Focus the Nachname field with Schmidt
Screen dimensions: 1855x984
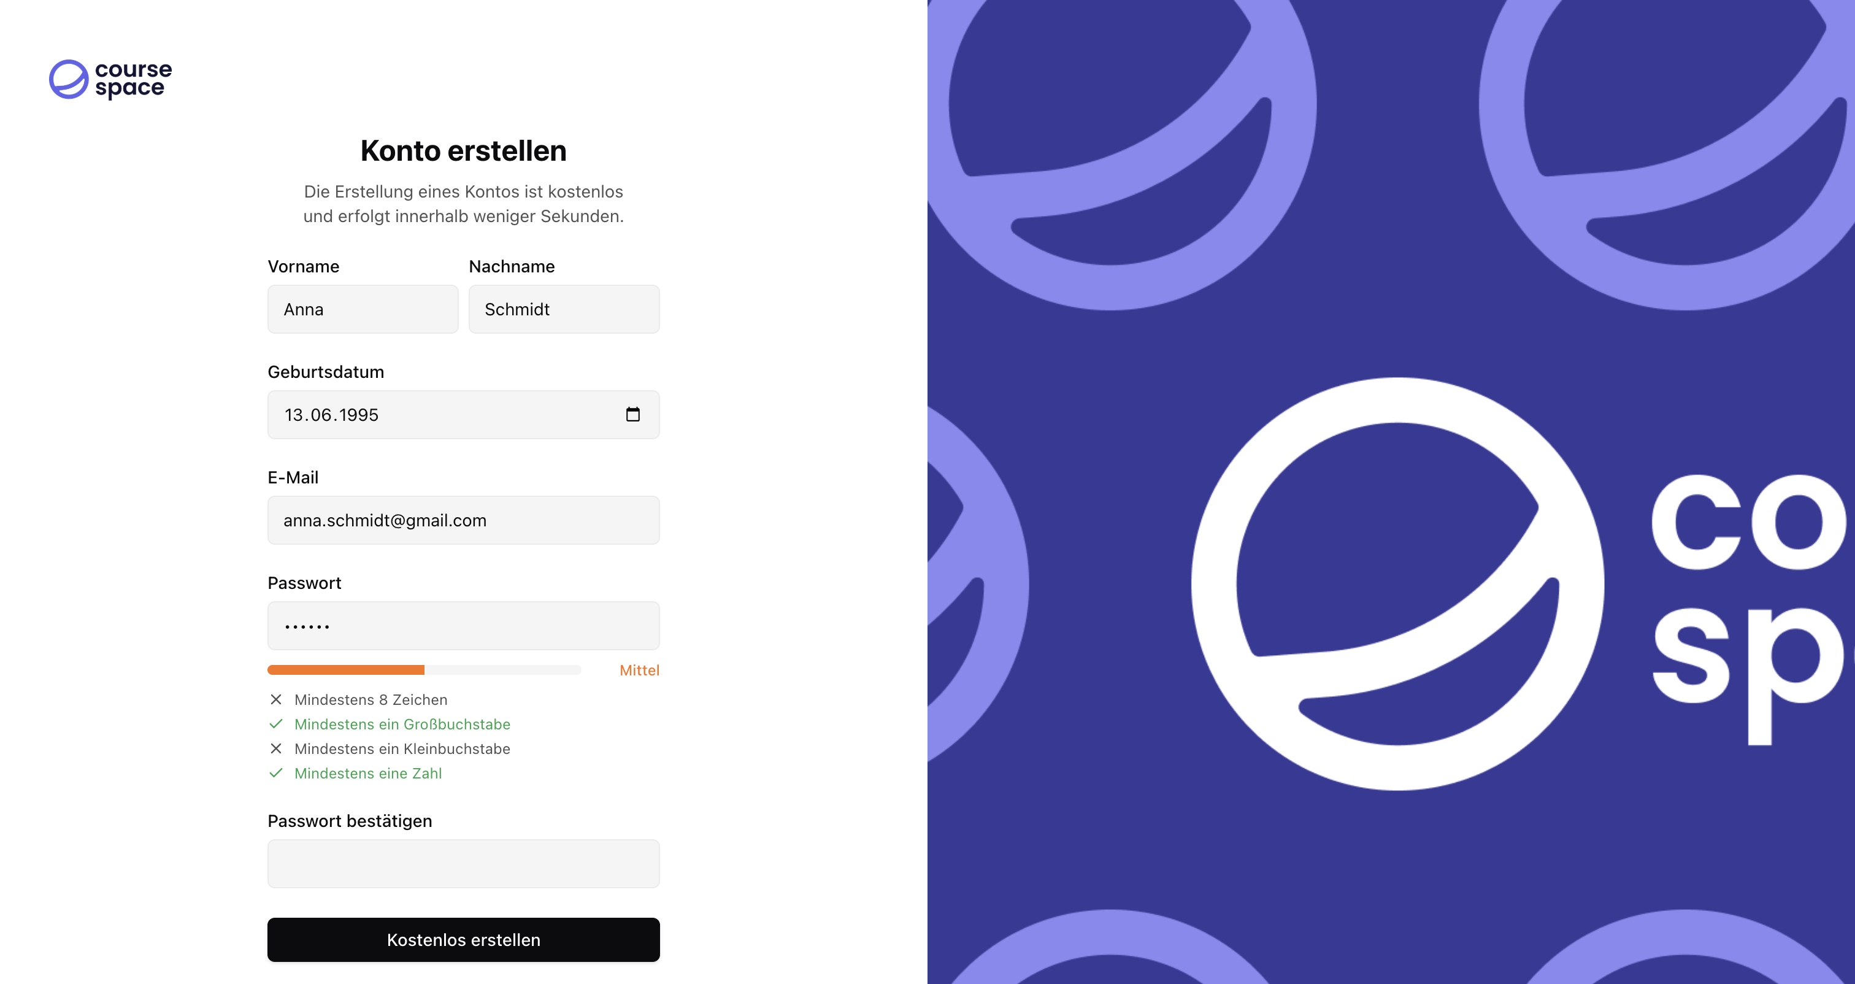(x=564, y=309)
